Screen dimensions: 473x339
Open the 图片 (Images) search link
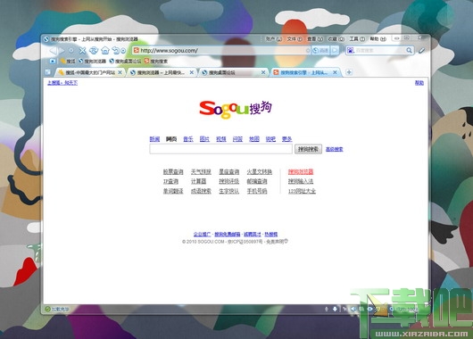(x=204, y=139)
